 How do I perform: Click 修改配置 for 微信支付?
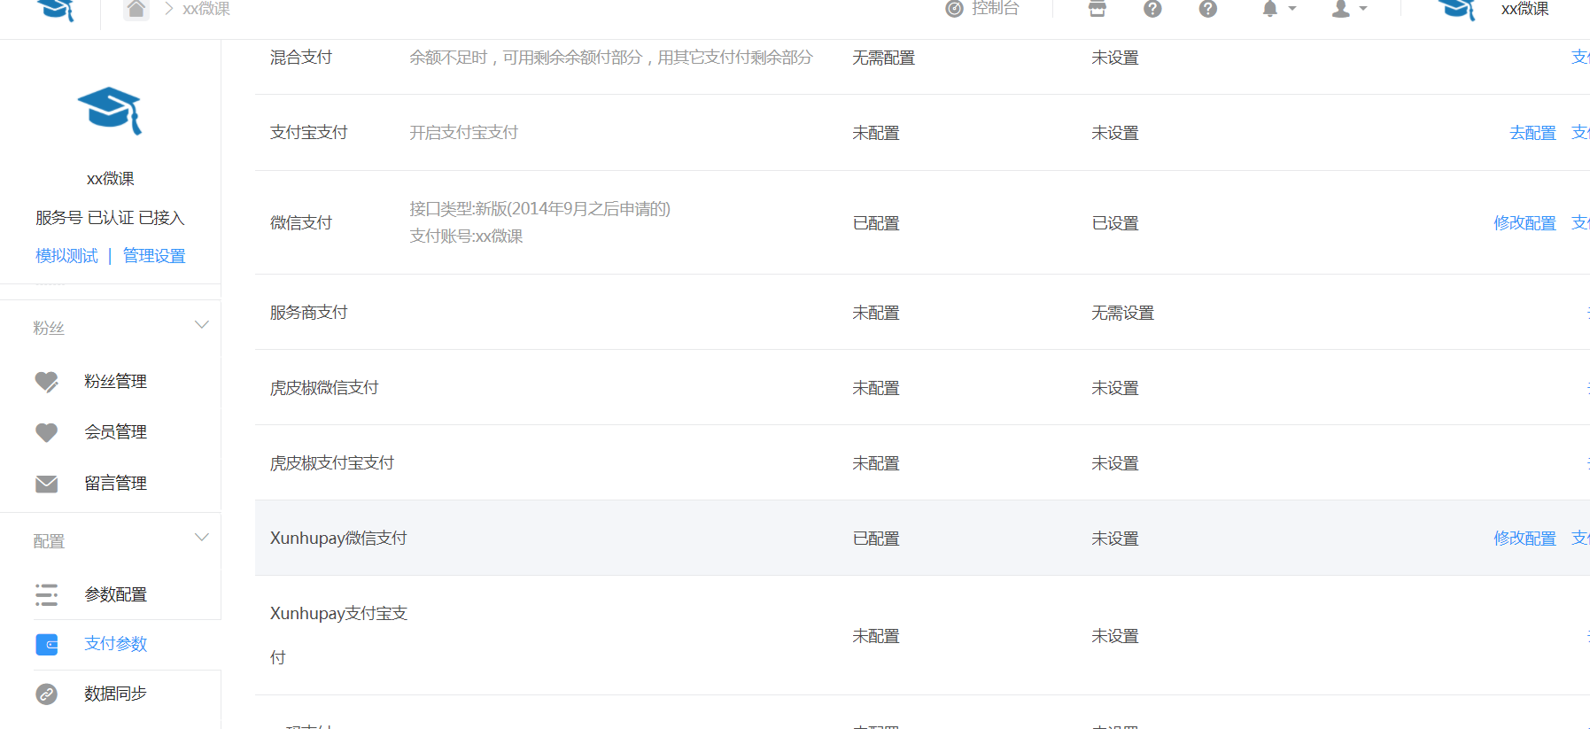1524,223
